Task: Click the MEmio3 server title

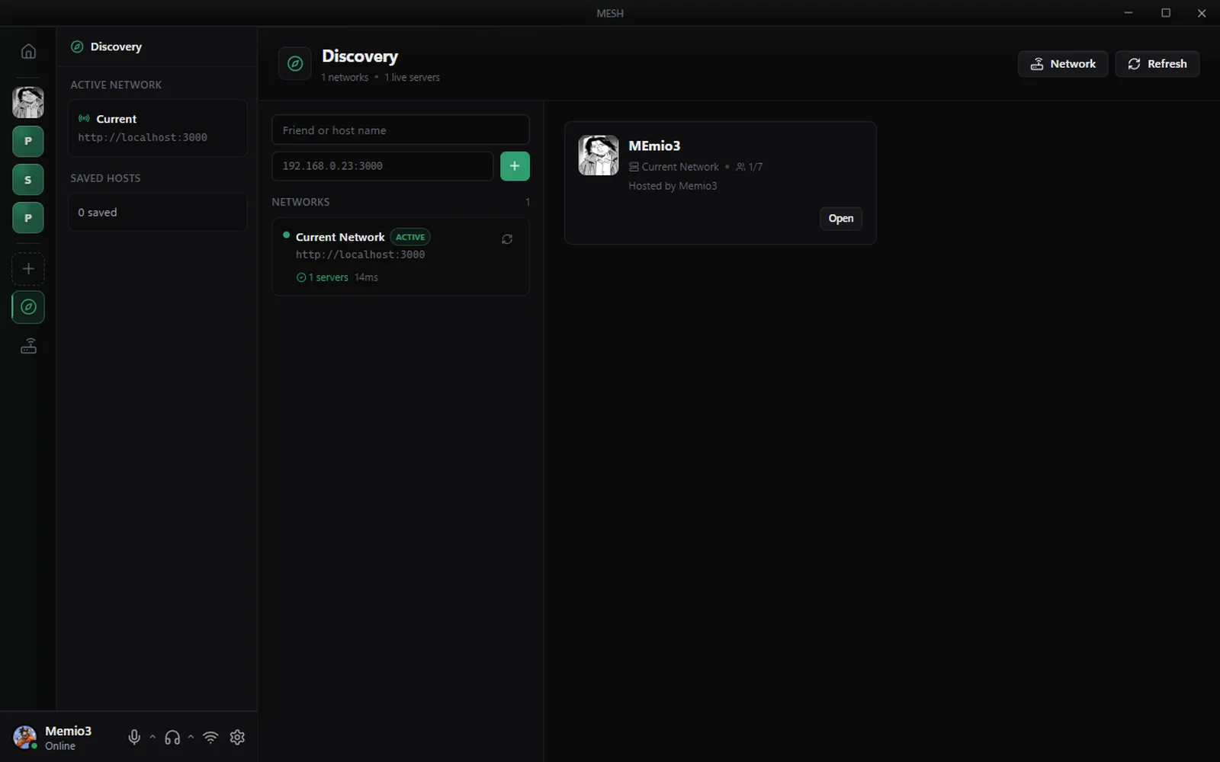Action: [x=654, y=146]
